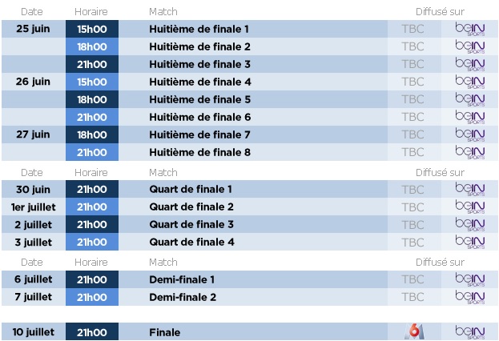The width and height of the screenshot is (499, 341).
Task: Click the 15h00 time cell for 25 juin
Action: tap(92, 29)
